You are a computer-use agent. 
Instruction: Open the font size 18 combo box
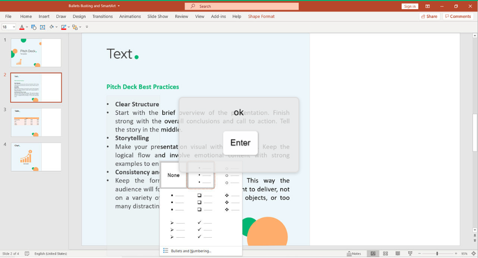(9, 27)
